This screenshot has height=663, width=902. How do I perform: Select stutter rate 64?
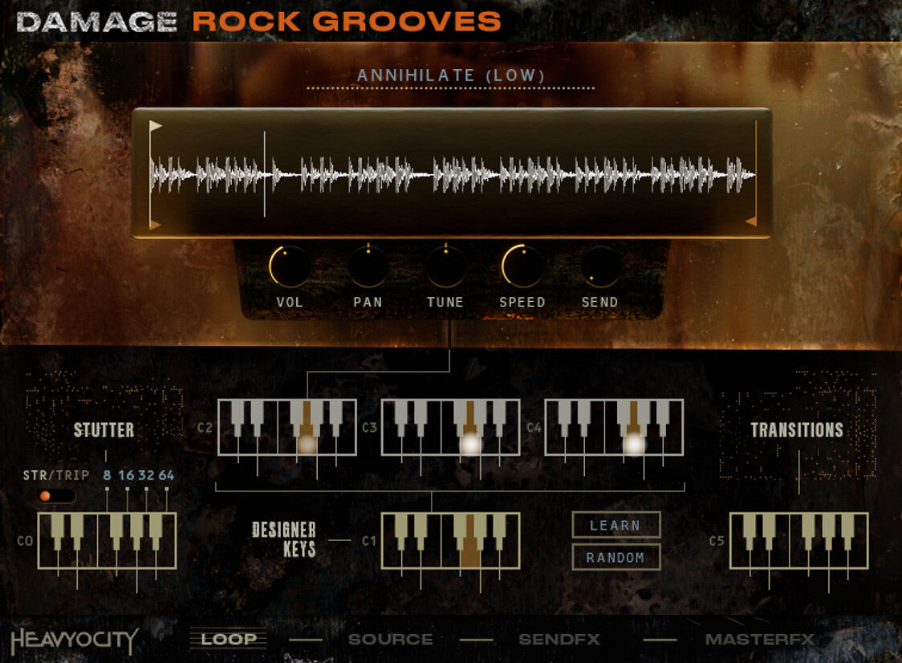click(x=166, y=475)
